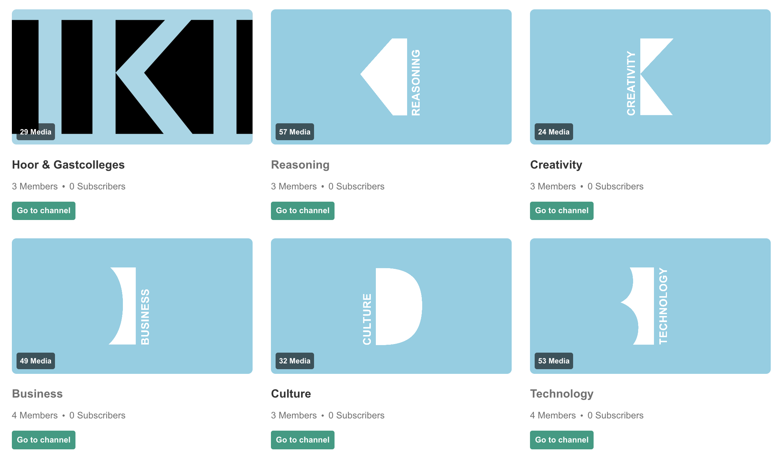
Task: Click the 53 Media badge
Action: 554,361
